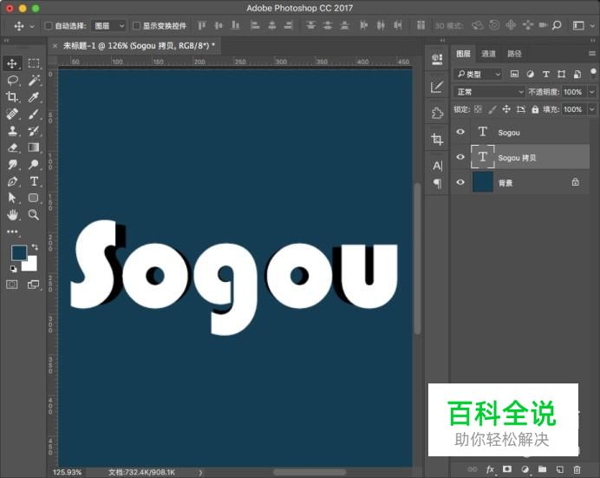
Task: Select the Magic Wand tool
Action: (x=34, y=81)
